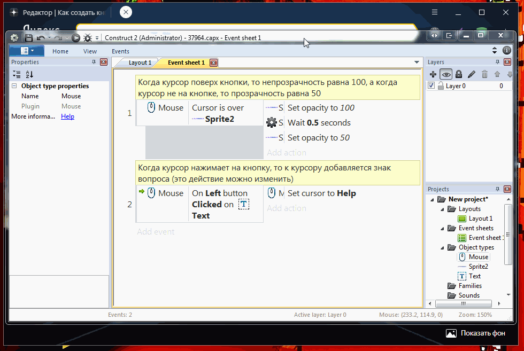Open the Home ribbon tab

pyautogui.click(x=60, y=51)
